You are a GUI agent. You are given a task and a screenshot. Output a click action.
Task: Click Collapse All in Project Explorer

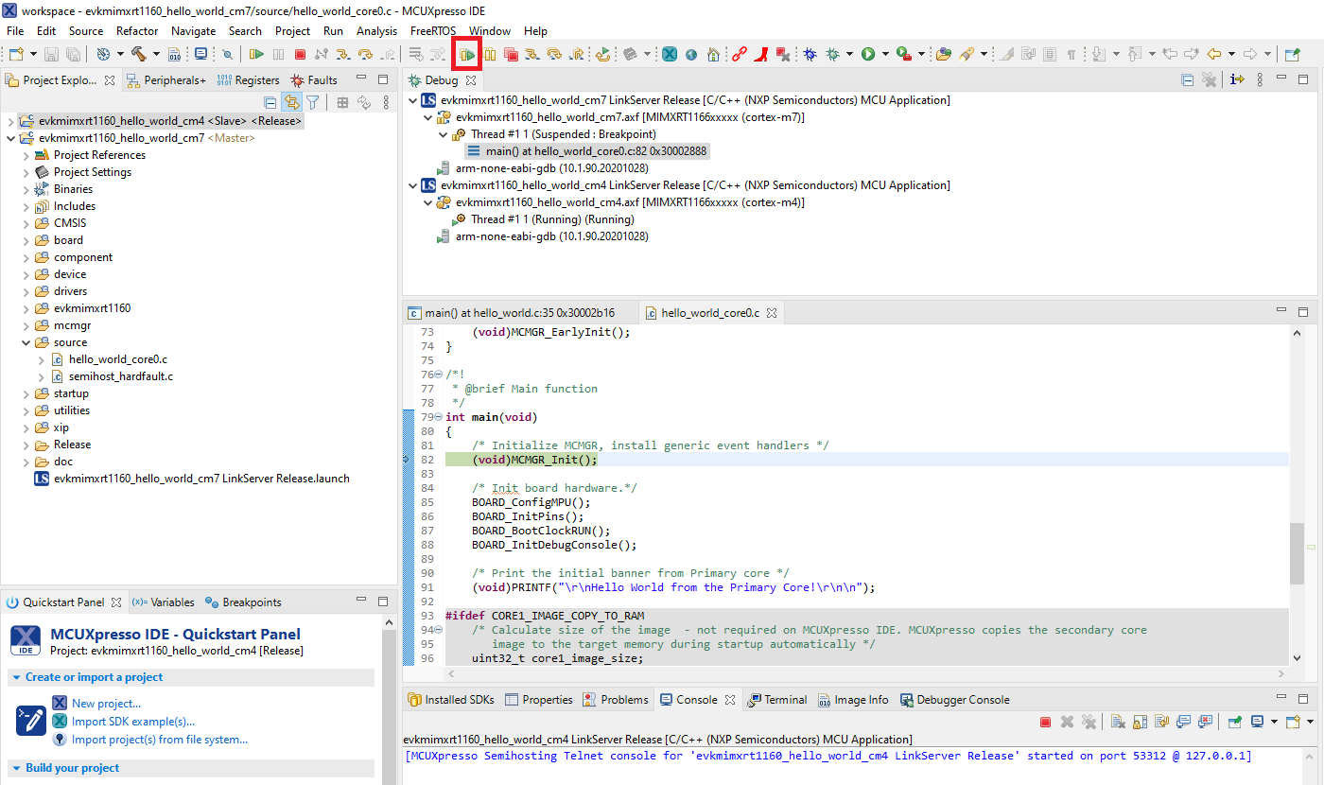click(270, 102)
